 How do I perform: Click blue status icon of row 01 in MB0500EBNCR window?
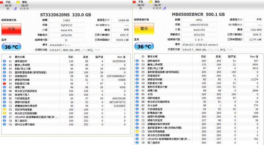137,61
